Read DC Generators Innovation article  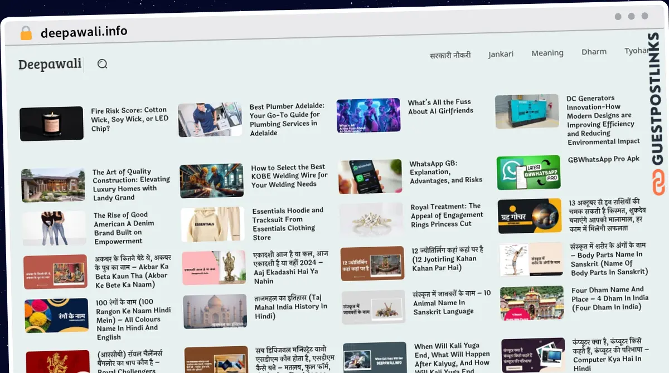tap(603, 120)
